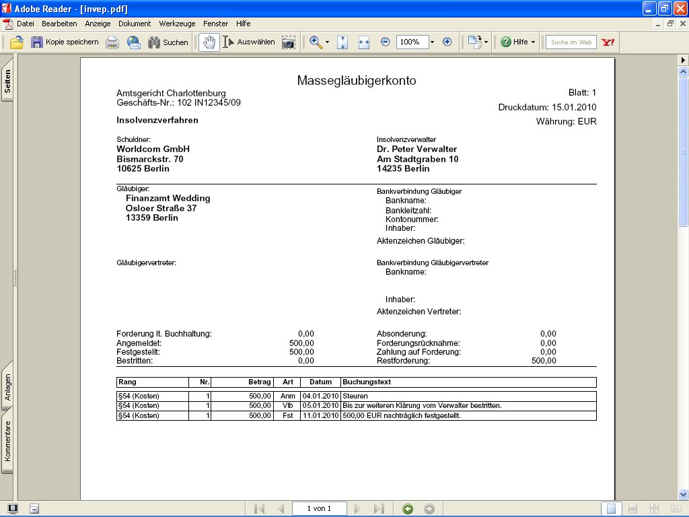Click the Print icon
This screenshot has height=517, width=689.
112,42
